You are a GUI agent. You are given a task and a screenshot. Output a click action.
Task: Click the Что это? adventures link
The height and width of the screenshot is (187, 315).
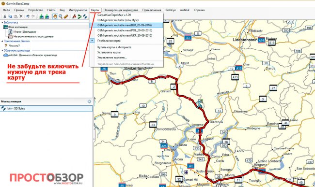(x=14, y=45)
